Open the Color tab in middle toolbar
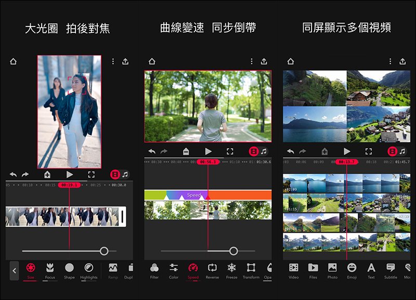The width and height of the screenshot is (416, 300). point(174,269)
